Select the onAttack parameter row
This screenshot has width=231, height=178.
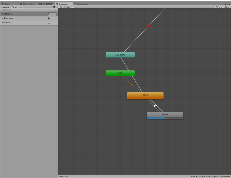tap(29, 23)
